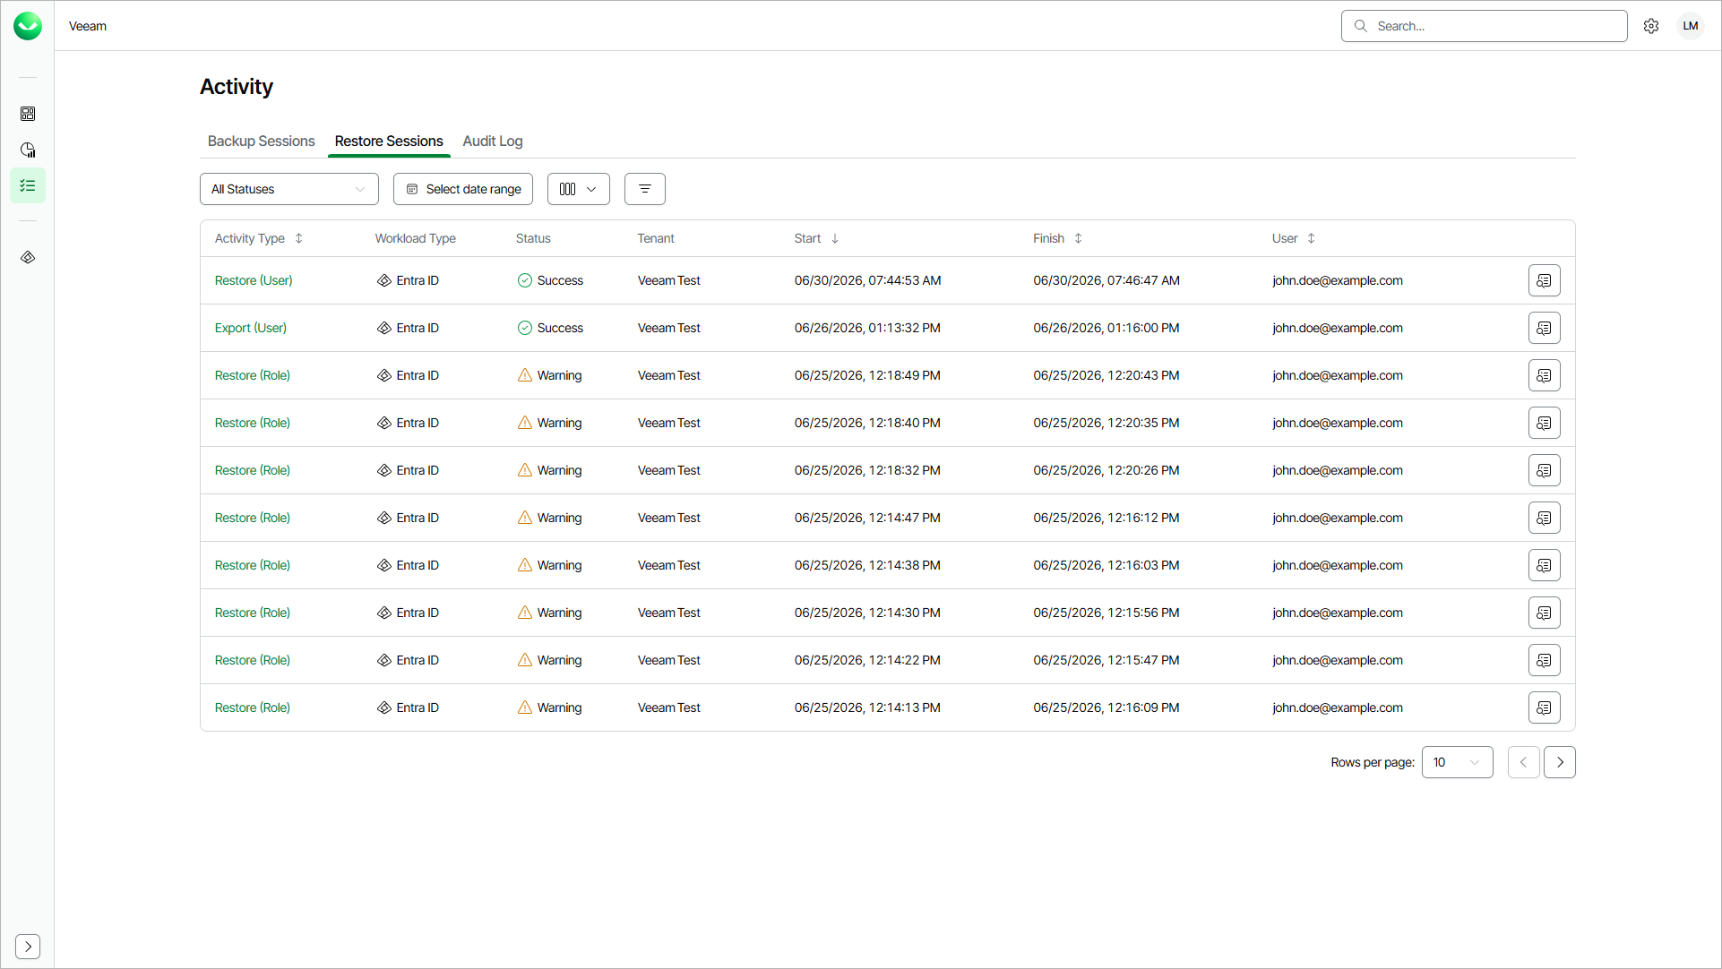Open Restore (Role) started 12:18:49 PM
The image size is (1722, 969).
click(253, 375)
